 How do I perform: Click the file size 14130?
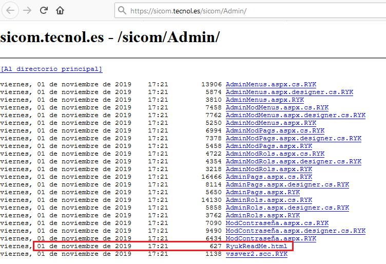pos(211,200)
